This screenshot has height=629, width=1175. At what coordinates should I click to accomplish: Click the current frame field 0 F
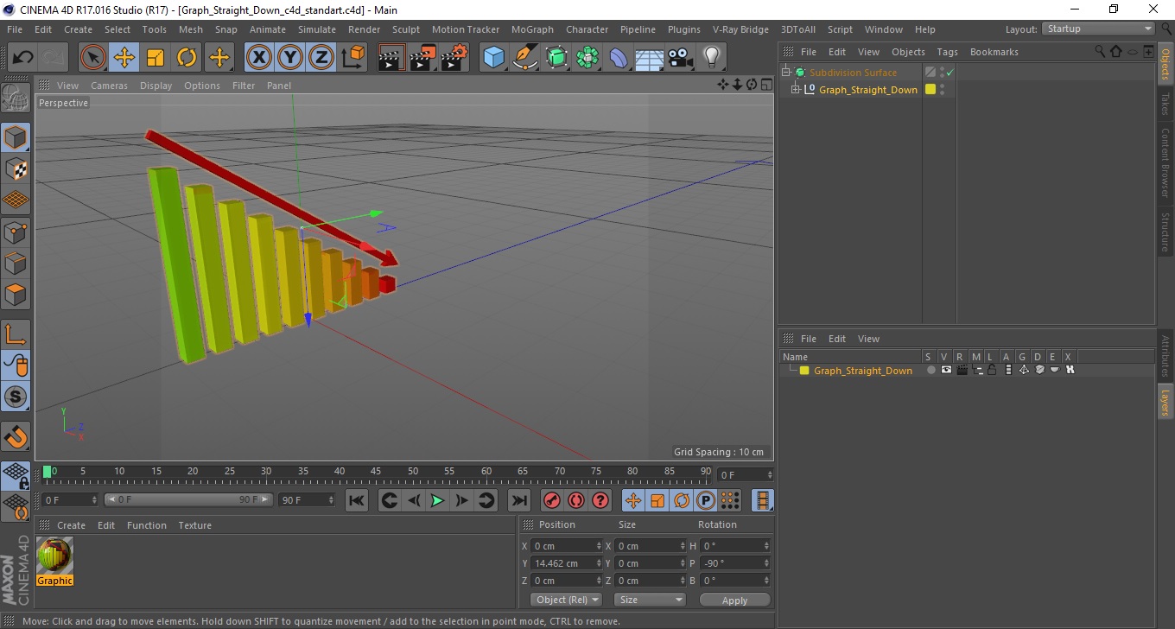click(x=746, y=475)
